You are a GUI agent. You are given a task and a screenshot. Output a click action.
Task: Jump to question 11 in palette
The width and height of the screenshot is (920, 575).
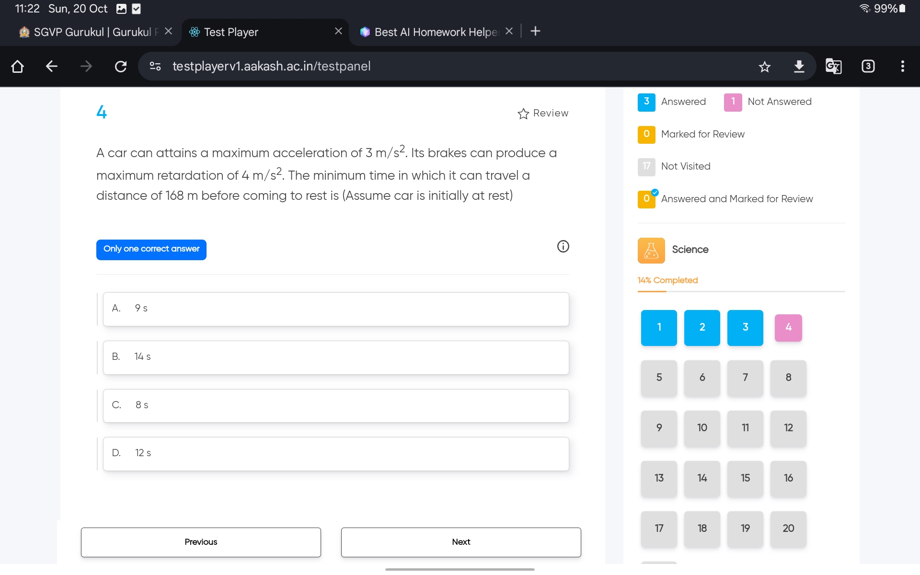pyautogui.click(x=745, y=428)
